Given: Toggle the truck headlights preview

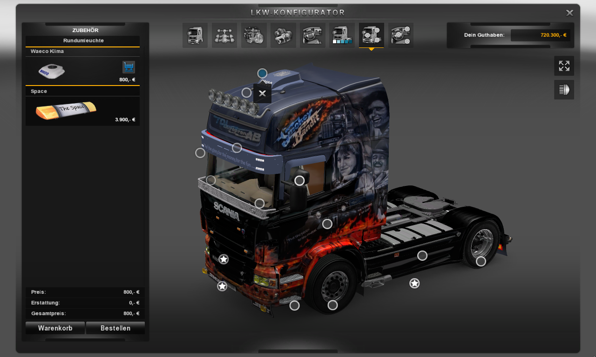Looking at the screenshot, I should point(564,90).
